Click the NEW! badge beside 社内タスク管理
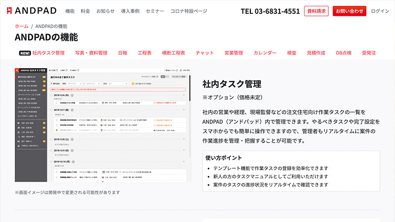Screen dimensions: 395x222 (x=25, y=53)
